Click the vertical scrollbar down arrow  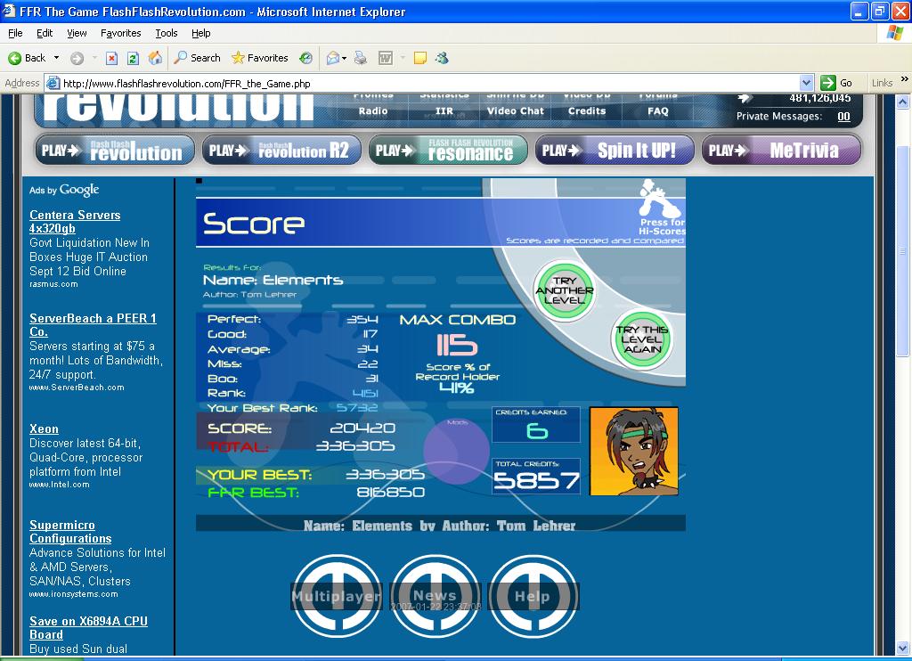coord(903,648)
